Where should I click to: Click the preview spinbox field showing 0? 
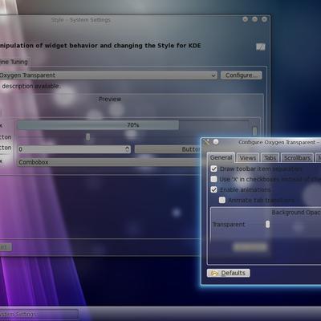[x=74, y=149]
